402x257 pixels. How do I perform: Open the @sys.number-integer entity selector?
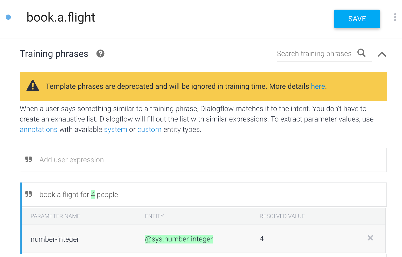pyautogui.click(x=179, y=239)
